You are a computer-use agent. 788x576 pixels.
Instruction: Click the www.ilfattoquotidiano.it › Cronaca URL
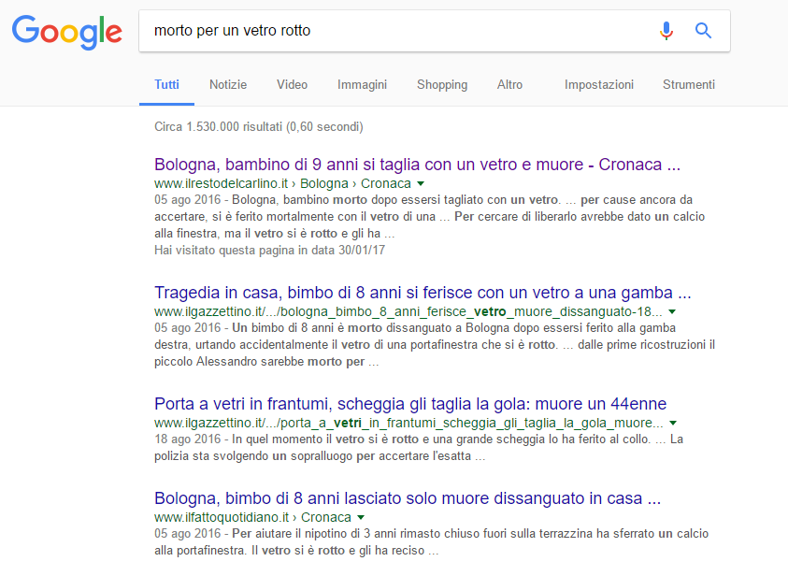(x=252, y=517)
